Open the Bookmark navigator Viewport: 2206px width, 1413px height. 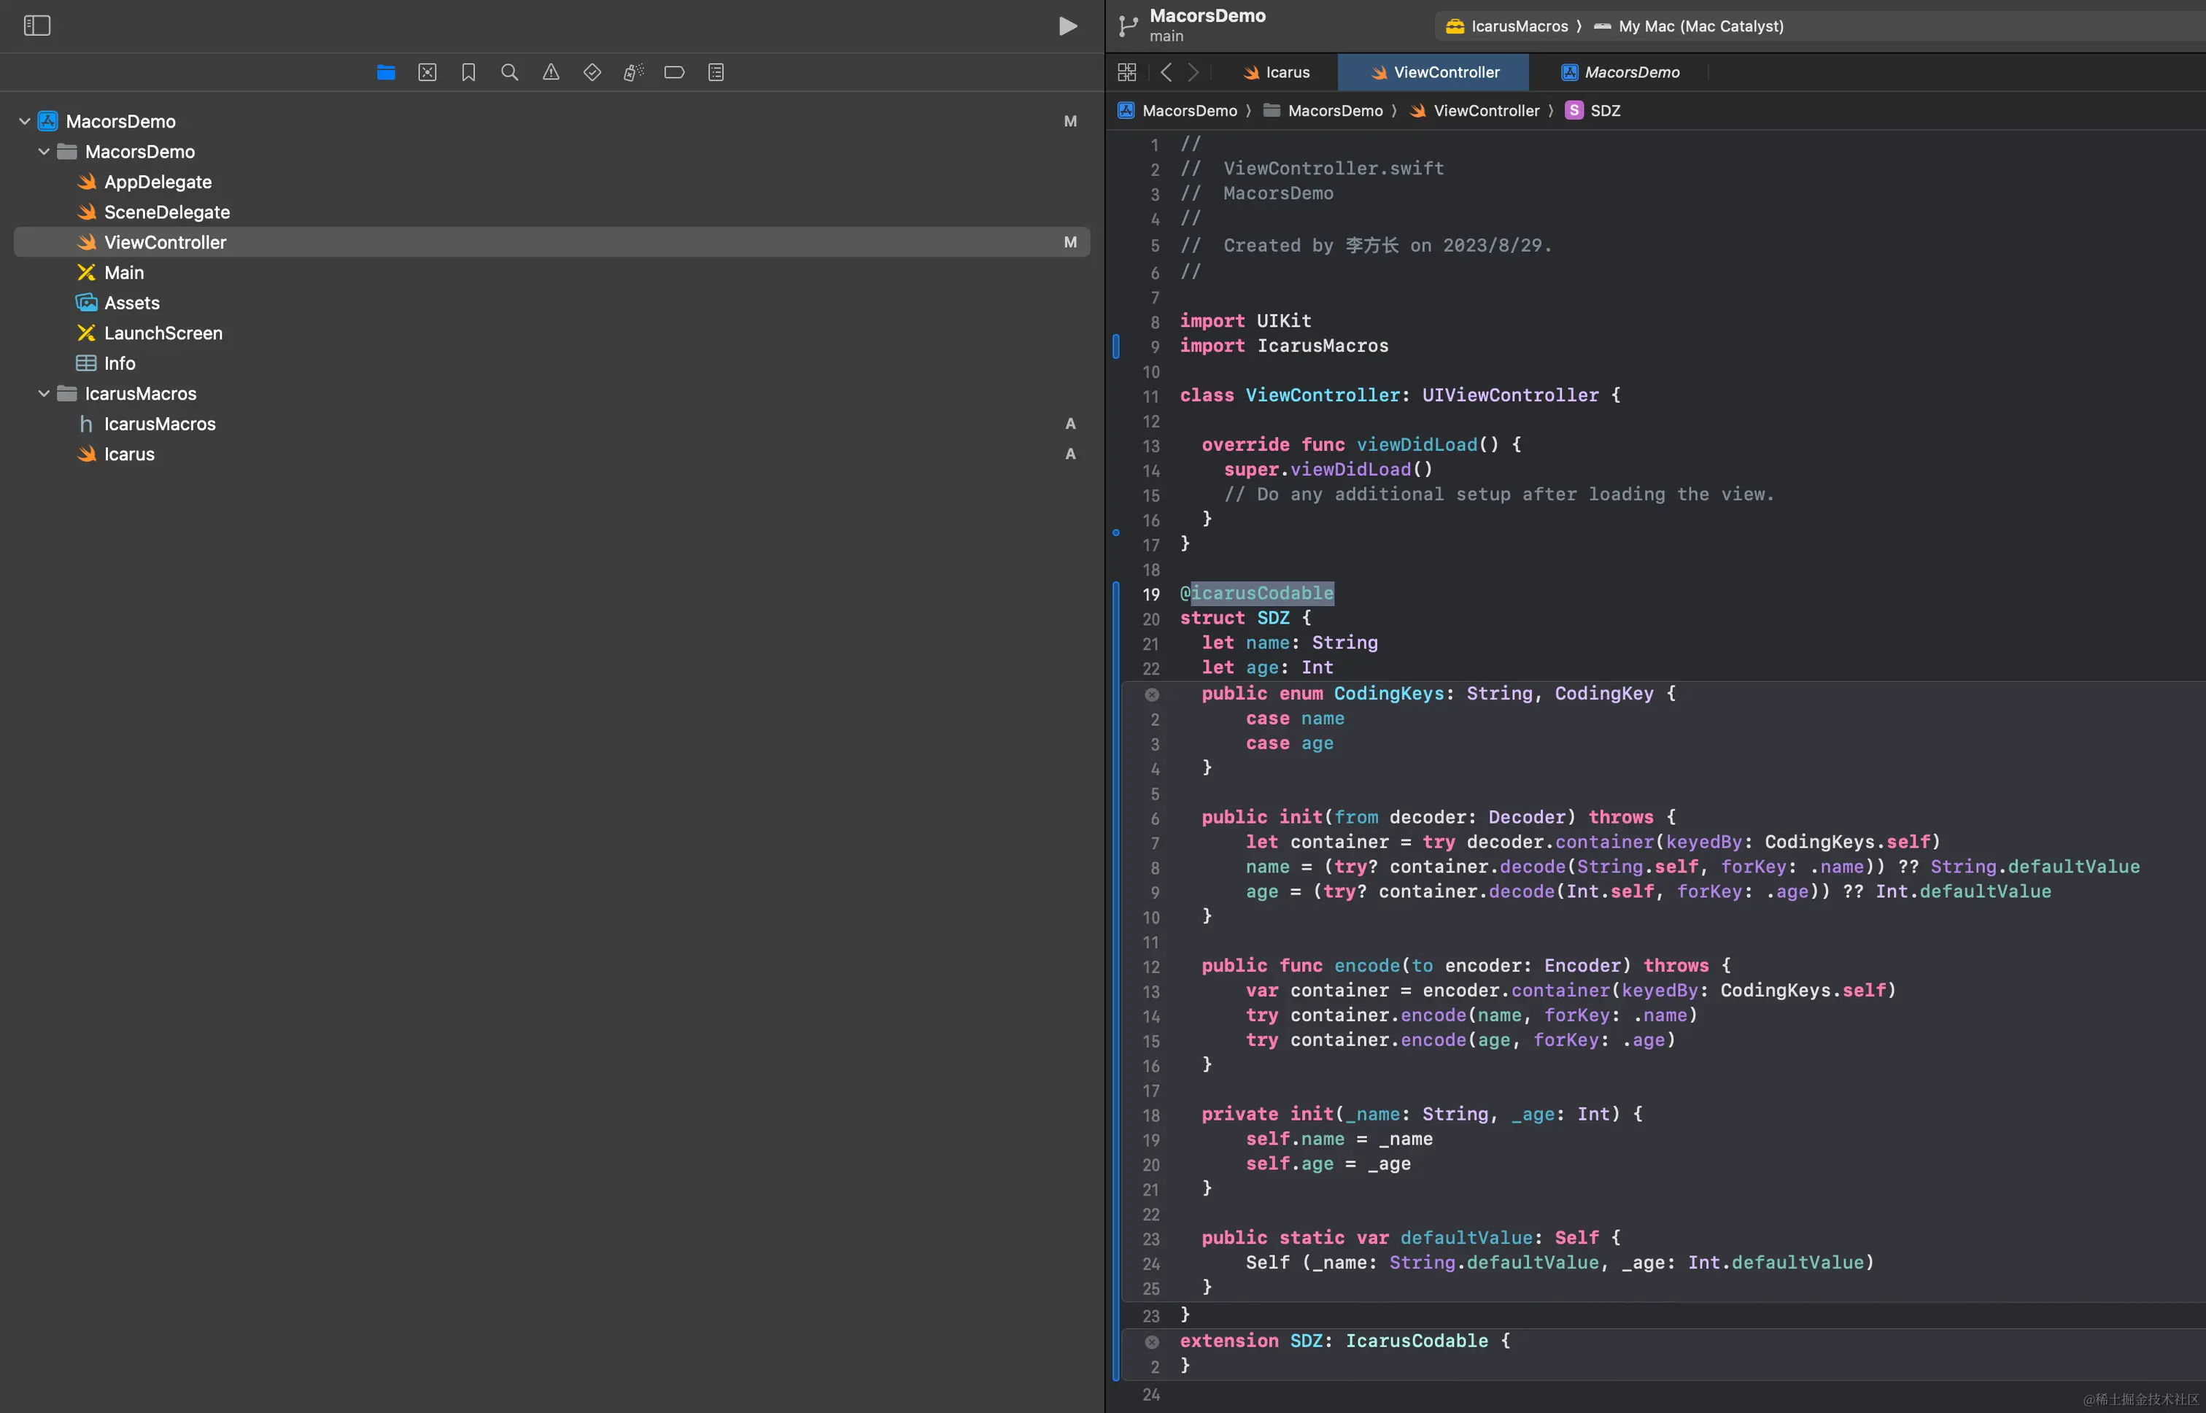coord(468,72)
